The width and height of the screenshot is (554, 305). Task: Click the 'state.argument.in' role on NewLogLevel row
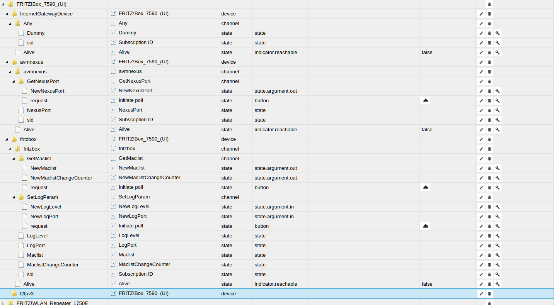(x=274, y=207)
